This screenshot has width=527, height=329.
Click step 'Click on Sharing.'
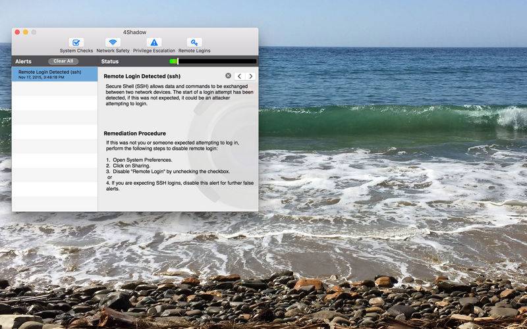(x=131, y=166)
